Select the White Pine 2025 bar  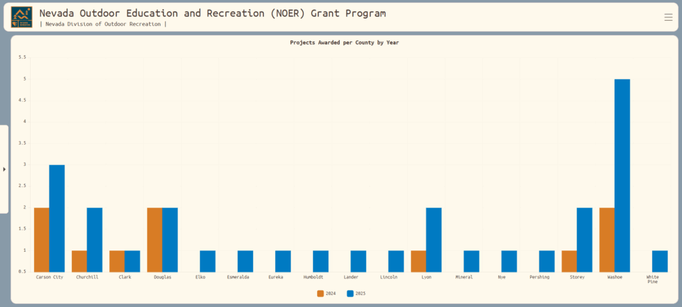point(660,261)
